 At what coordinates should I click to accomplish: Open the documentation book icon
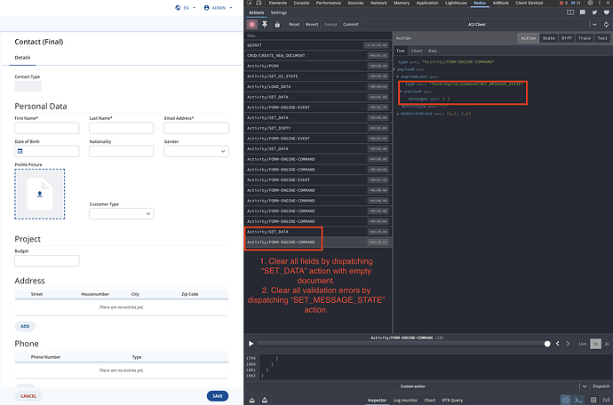click(570, 12)
